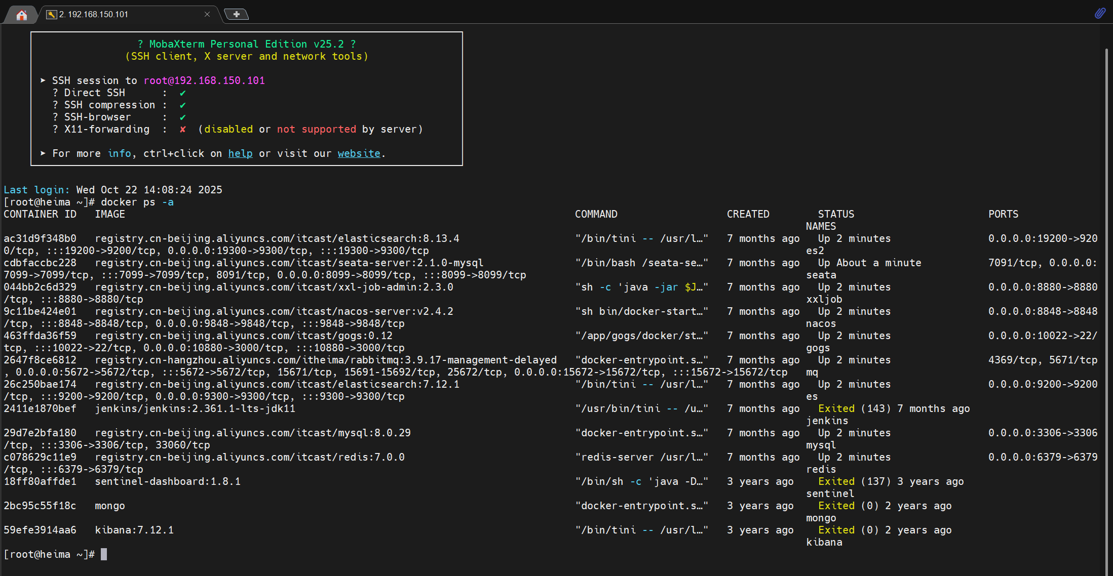Screen dimensions: 1113x576
Task: Click the vertical terminal scrollbar
Action: pyautogui.click(x=1106, y=304)
